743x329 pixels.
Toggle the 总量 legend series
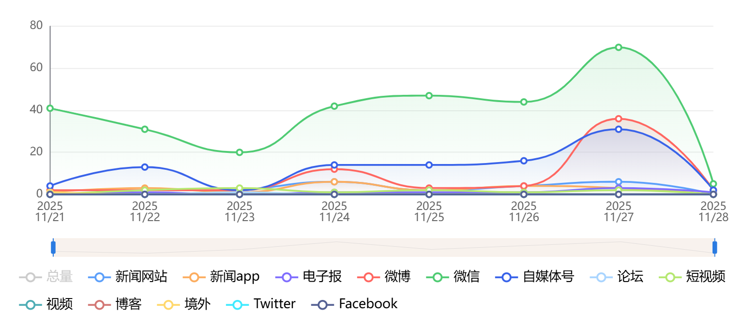(x=46, y=277)
